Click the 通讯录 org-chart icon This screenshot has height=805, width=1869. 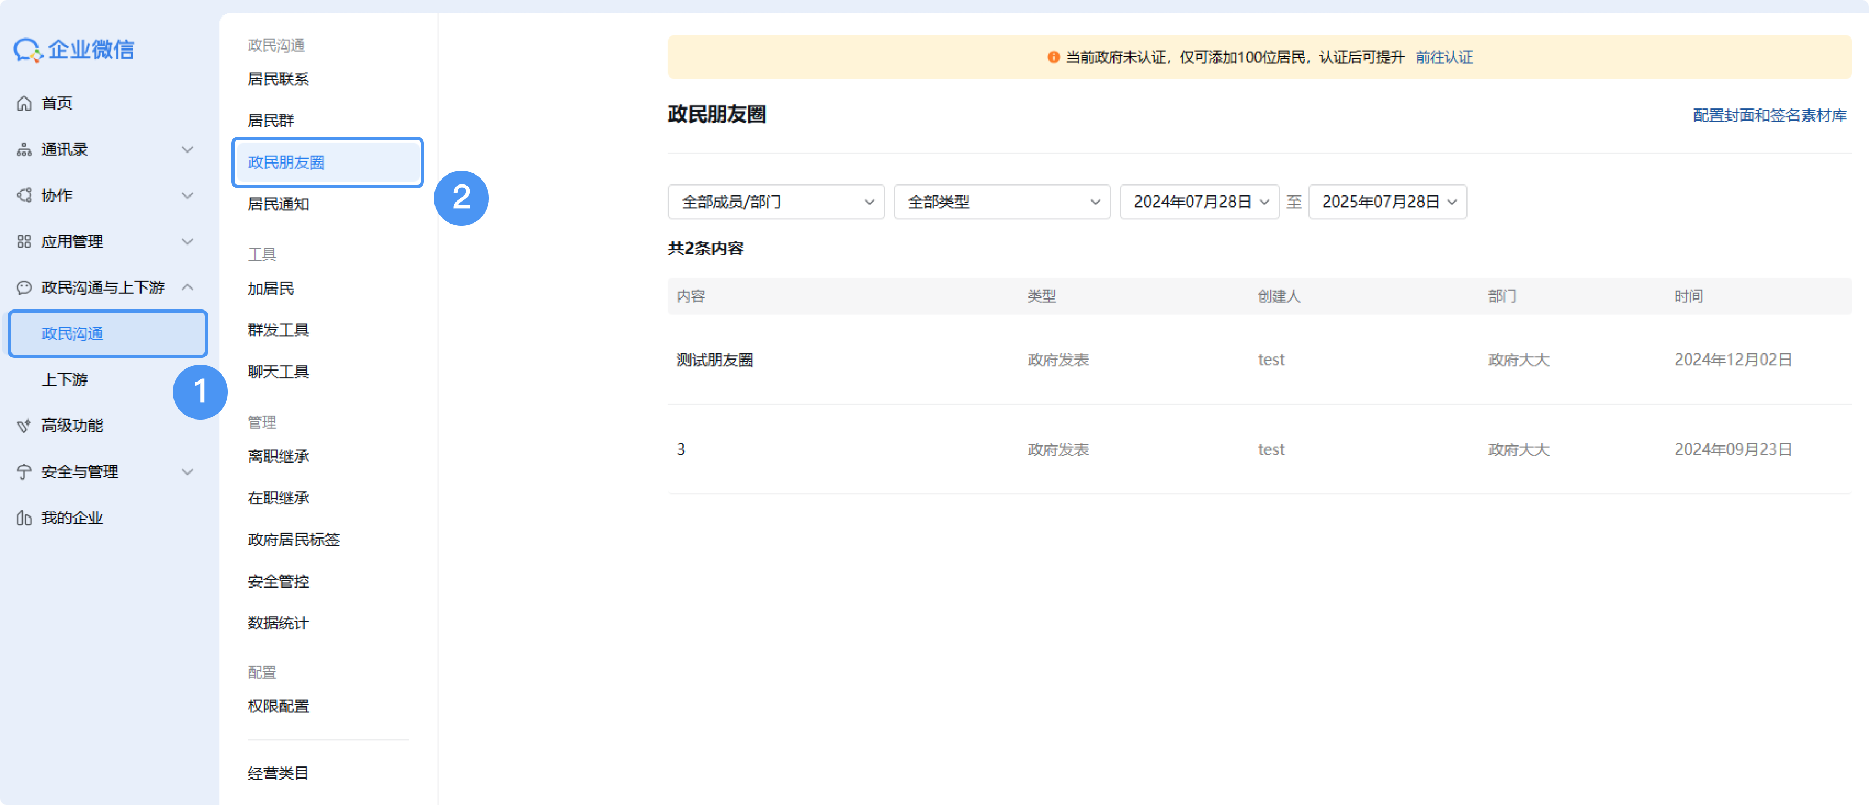point(24,149)
